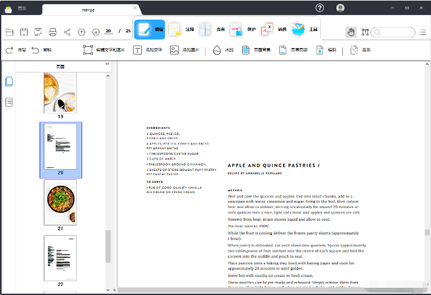Switch to the 注释 annotation tab
Viewport: 431px width, 295px height.
point(181,29)
